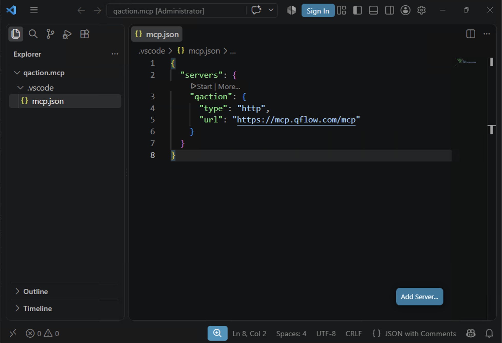Click the "type" key on line 4
The height and width of the screenshot is (343, 502).
click(x=213, y=108)
